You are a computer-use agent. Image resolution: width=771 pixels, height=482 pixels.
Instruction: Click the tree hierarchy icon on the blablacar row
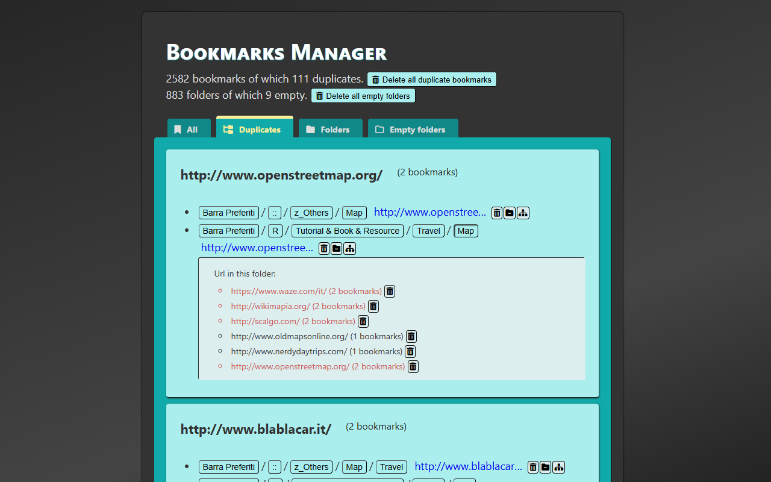559,467
